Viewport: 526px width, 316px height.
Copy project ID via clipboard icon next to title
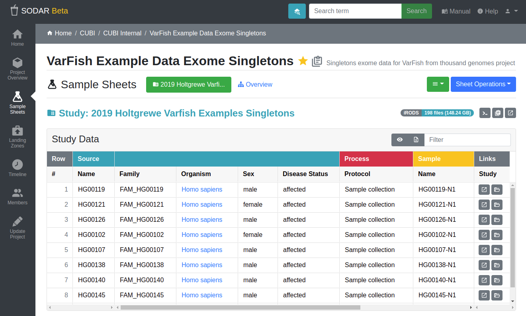[x=317, y=61]
